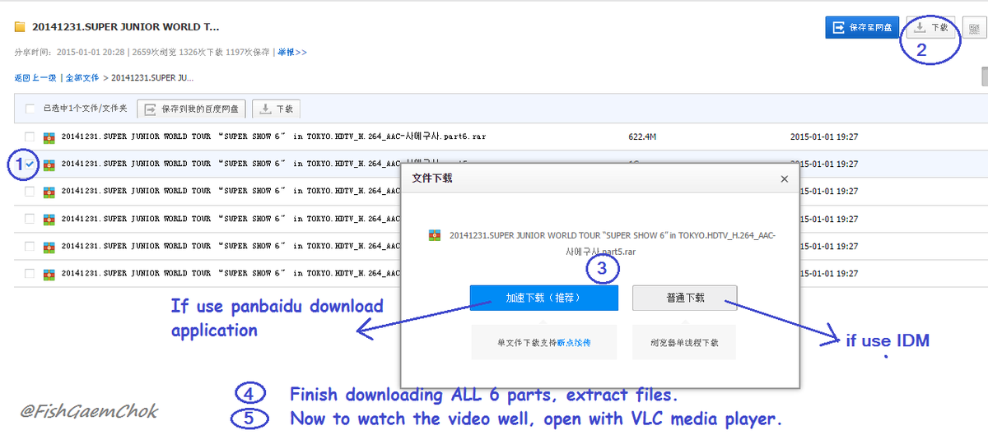Viewport: 988px width, 435px height.
Task: Click the 文件下载 dialog title
Action: pyautogui.click(x=431, y=178)
